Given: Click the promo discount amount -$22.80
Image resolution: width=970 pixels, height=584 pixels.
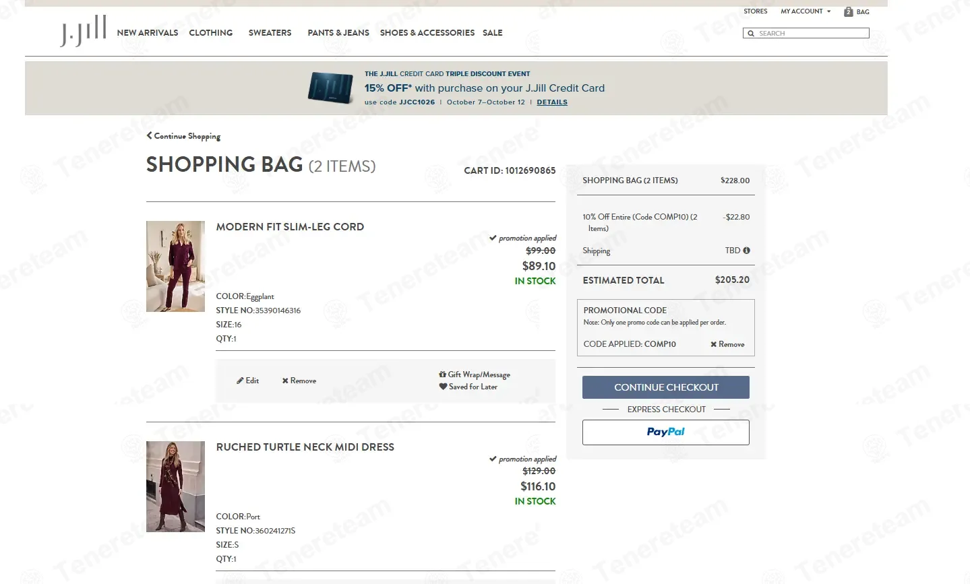Looking at the screenshot, I should (x=736, y=217).
